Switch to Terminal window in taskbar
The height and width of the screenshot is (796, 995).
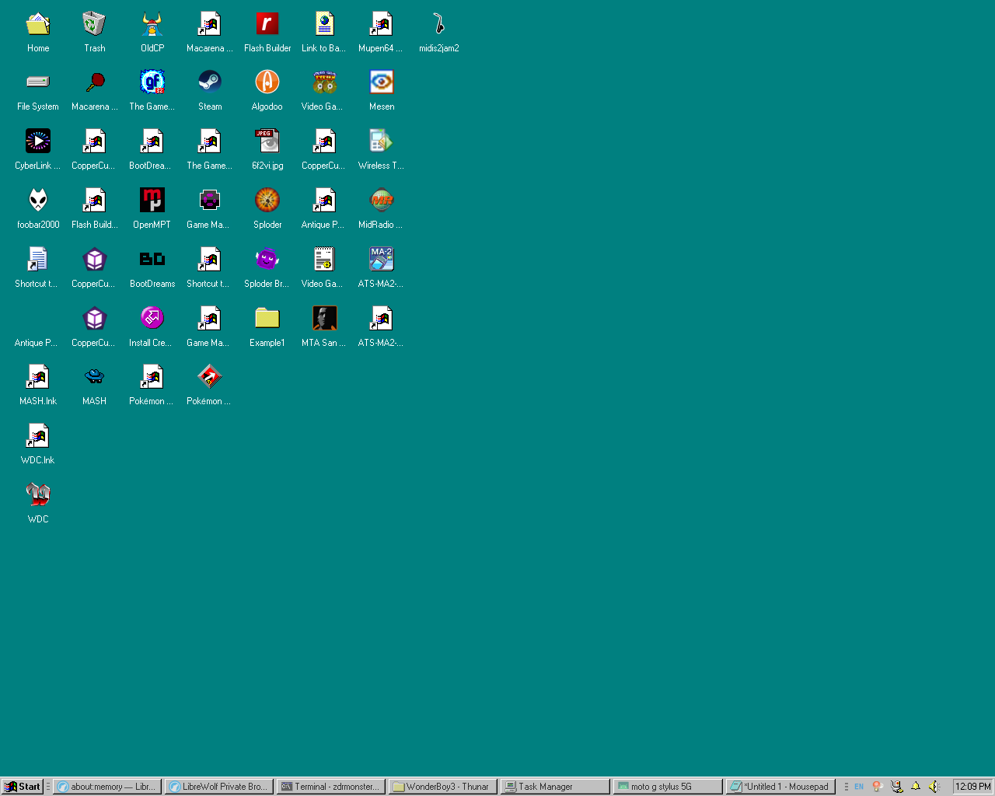pos(331,787)
